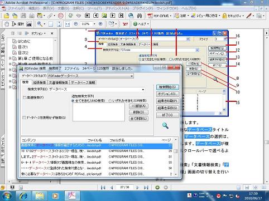Screen dimensions: 269x201
Task: Switch to 拡張検索 tab in PDFinder
Action: coord(40,82)
